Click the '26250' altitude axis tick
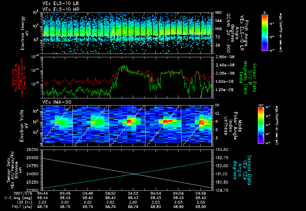 click(x=32, y=150)
